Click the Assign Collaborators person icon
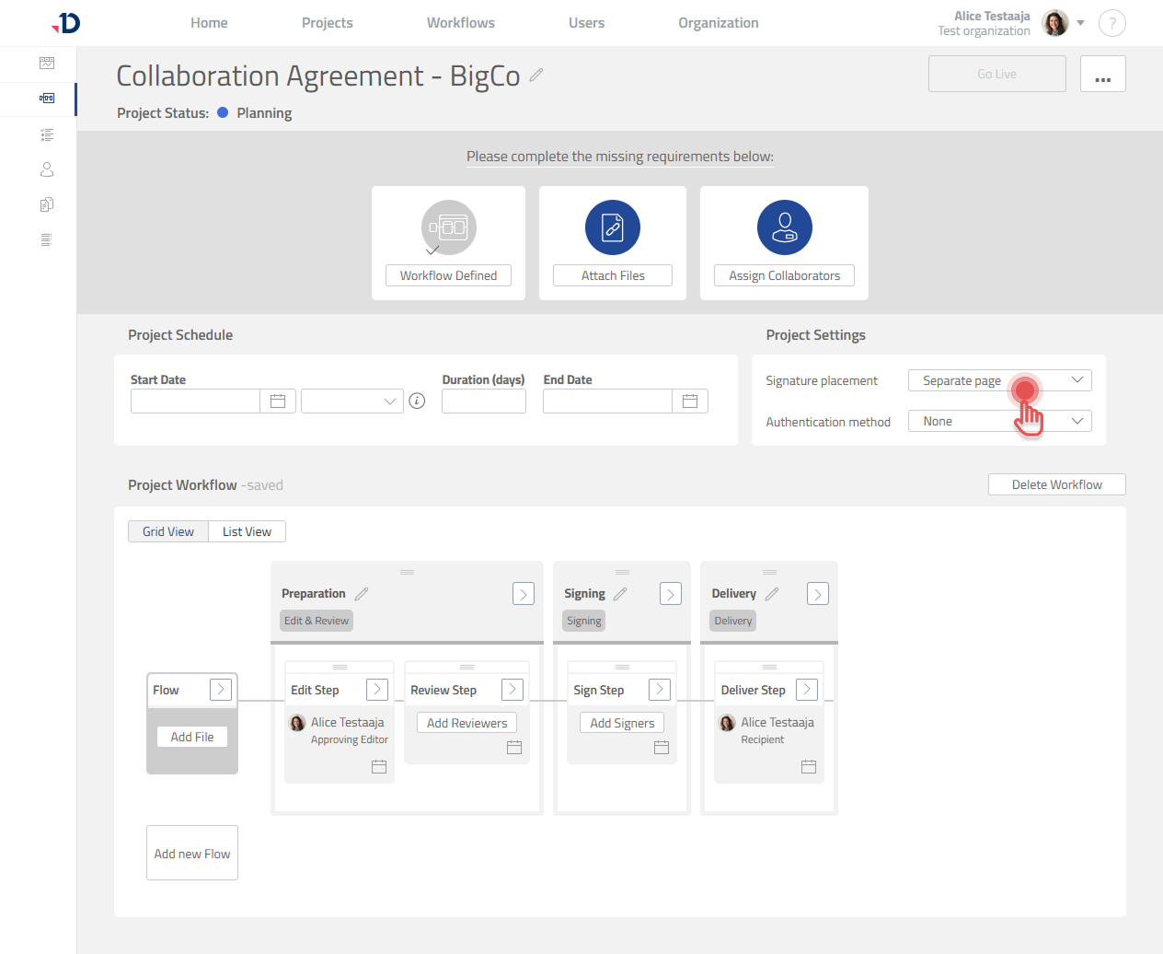Viewport: 1163px width, 954px height. click(x=784, y=227)
